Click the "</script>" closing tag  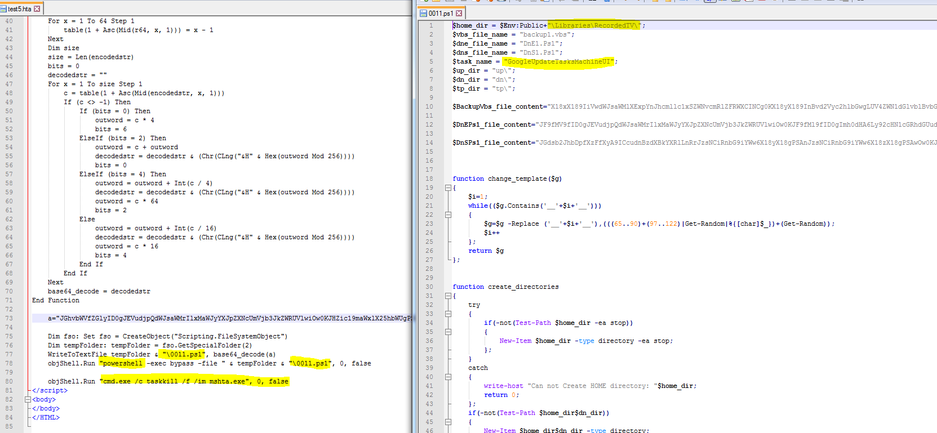click(x=50, y=390)
